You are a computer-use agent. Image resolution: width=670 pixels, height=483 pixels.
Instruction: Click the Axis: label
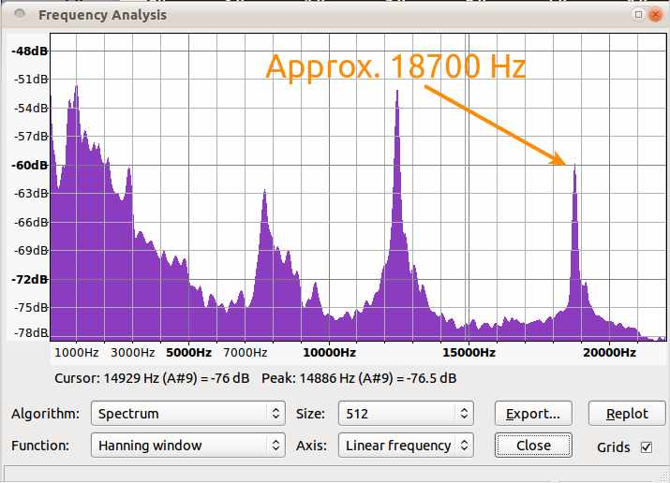coord(311,446)
